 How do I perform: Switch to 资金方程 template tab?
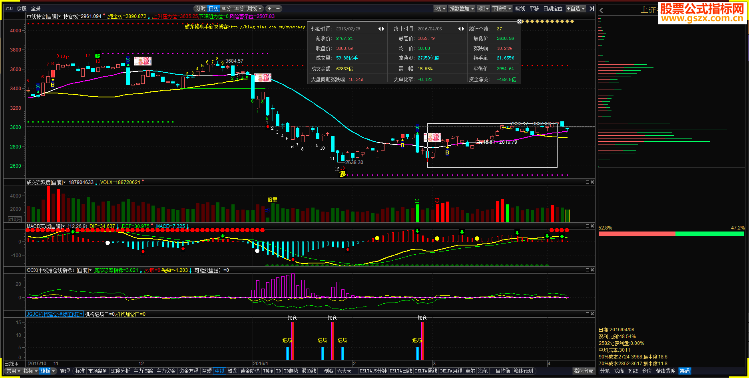(189, 371)
